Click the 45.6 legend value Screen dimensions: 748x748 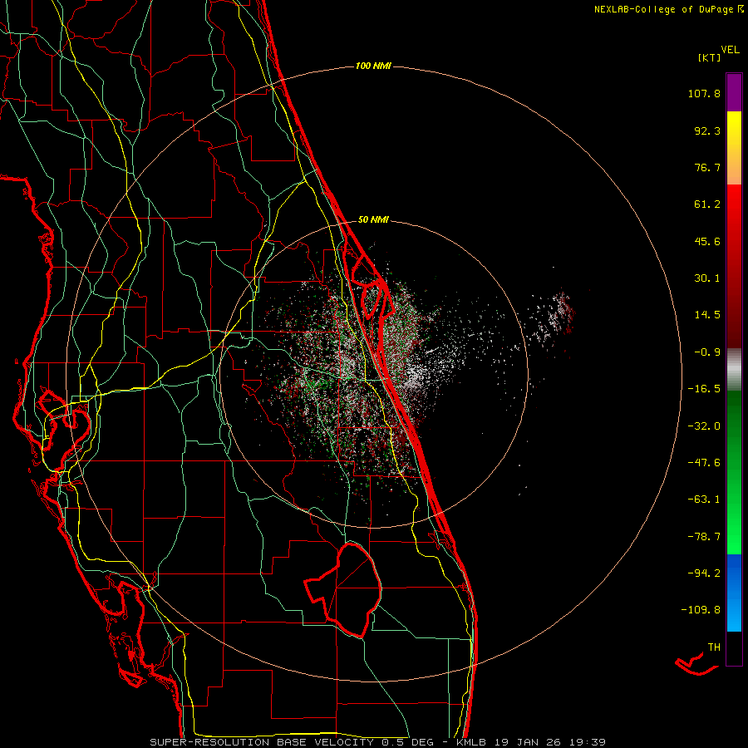(707, 241)
